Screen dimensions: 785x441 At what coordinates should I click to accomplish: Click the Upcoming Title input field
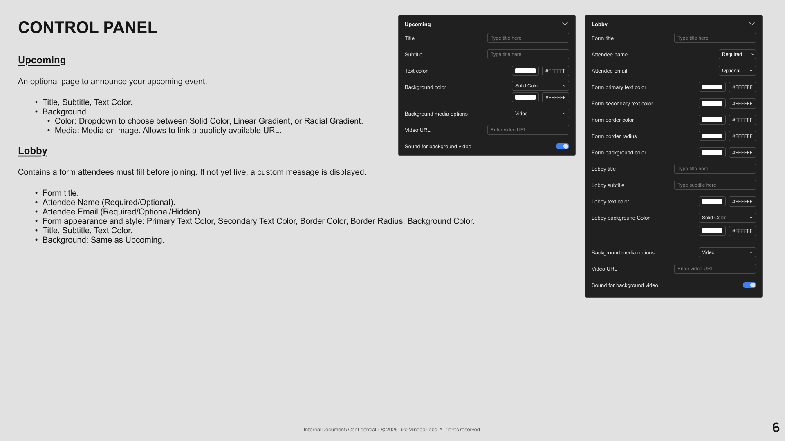coord(528,38)
